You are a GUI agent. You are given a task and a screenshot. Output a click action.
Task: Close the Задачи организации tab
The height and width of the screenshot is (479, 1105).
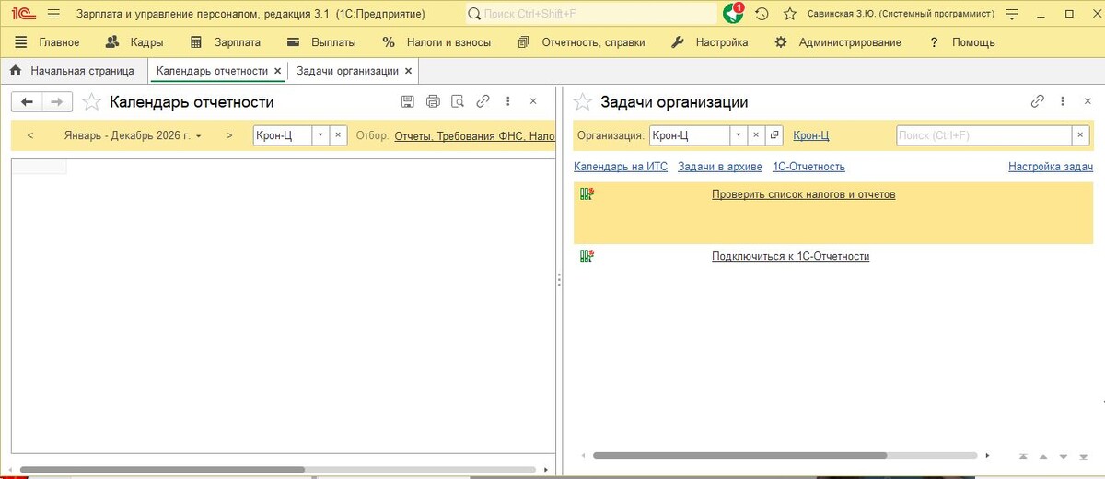pyautogui.click(x=409, y=71)
